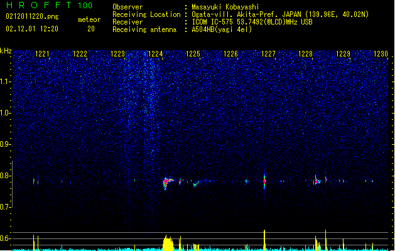The image size is (395, 251).
Task: Select the filename 0212011220.png
Action: click(32, 16)
